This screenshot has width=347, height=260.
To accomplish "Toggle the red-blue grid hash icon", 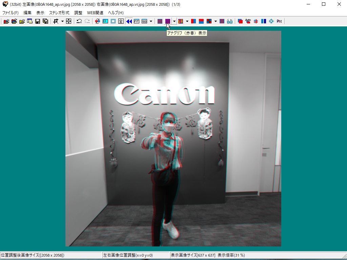I will click(x=256, y=21).
